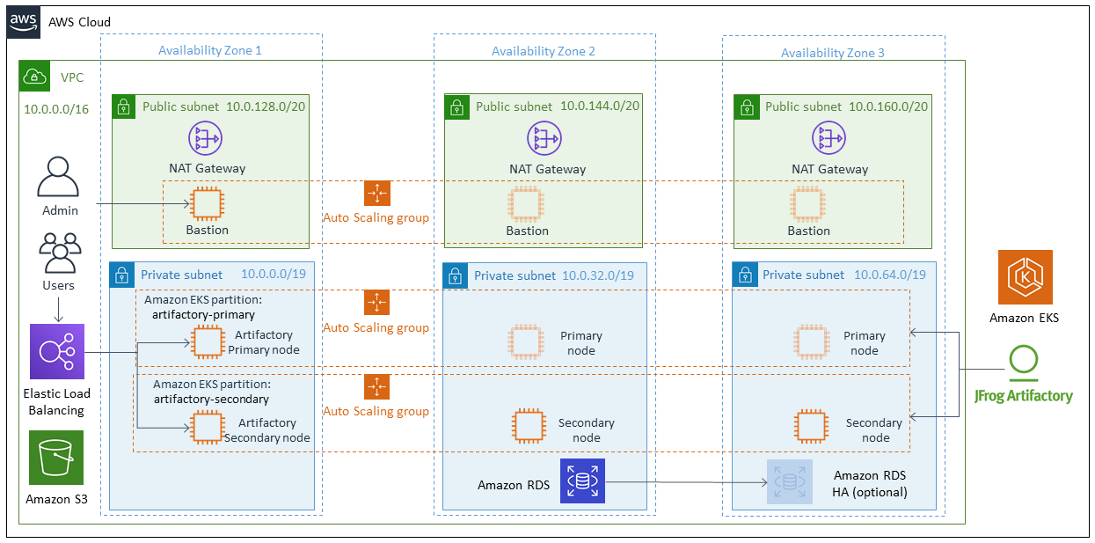Select the Amazon RDS database icon

click(581, 481)
